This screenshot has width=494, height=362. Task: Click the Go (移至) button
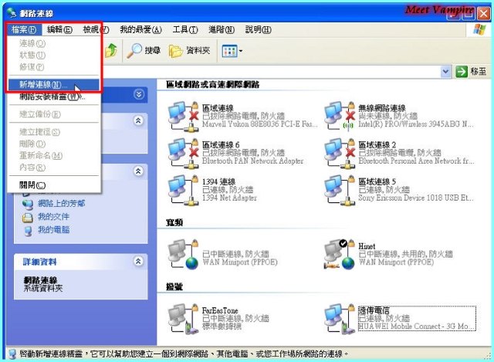471,72
